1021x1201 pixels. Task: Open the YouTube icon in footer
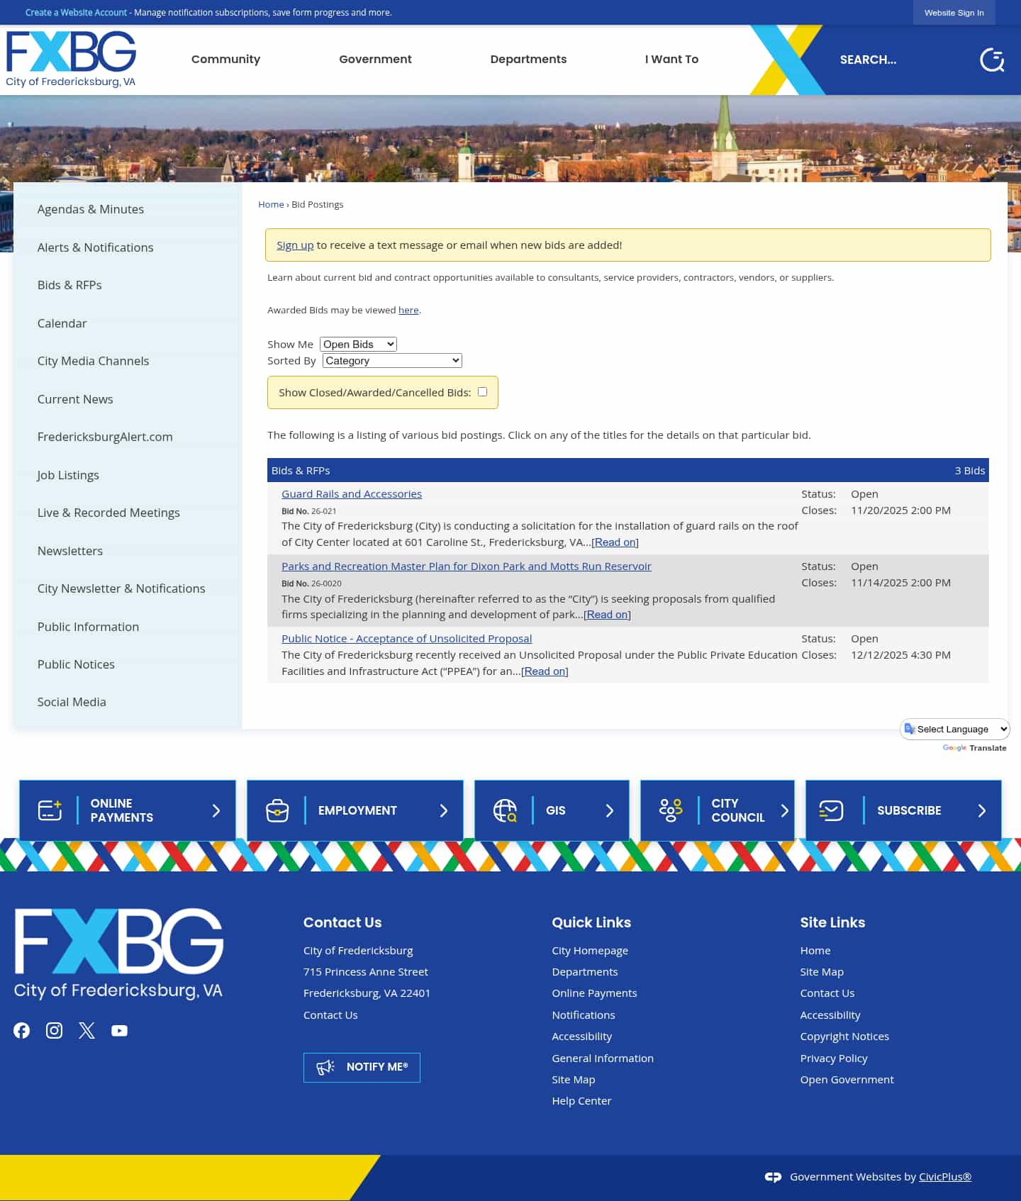[120, 1030]
